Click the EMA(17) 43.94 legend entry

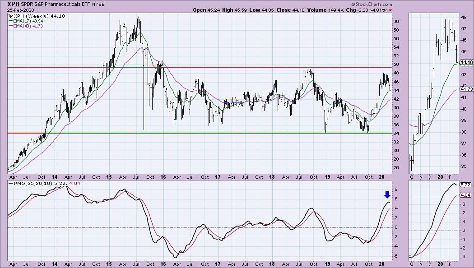pyautogui.click(x=26, y=21)
